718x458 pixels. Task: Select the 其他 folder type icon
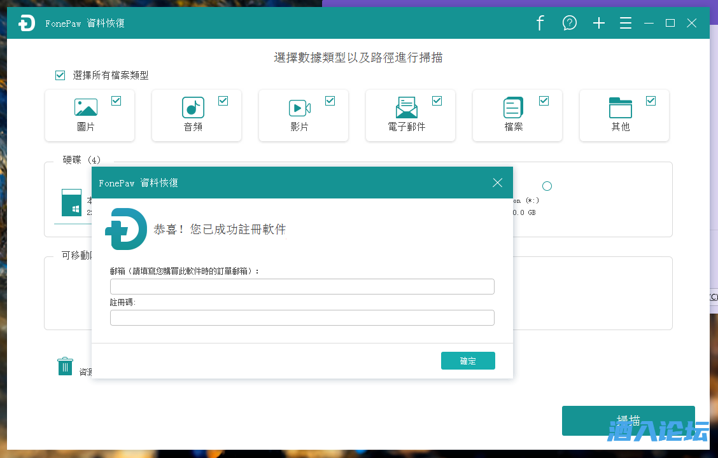pos(620,108)
